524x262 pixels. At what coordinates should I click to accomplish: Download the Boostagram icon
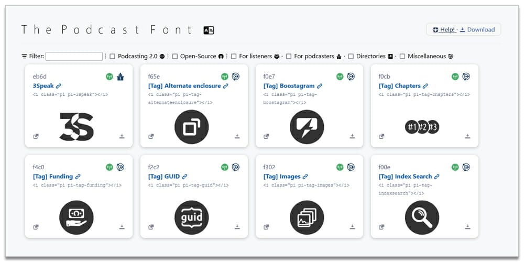tap(352, 136)
